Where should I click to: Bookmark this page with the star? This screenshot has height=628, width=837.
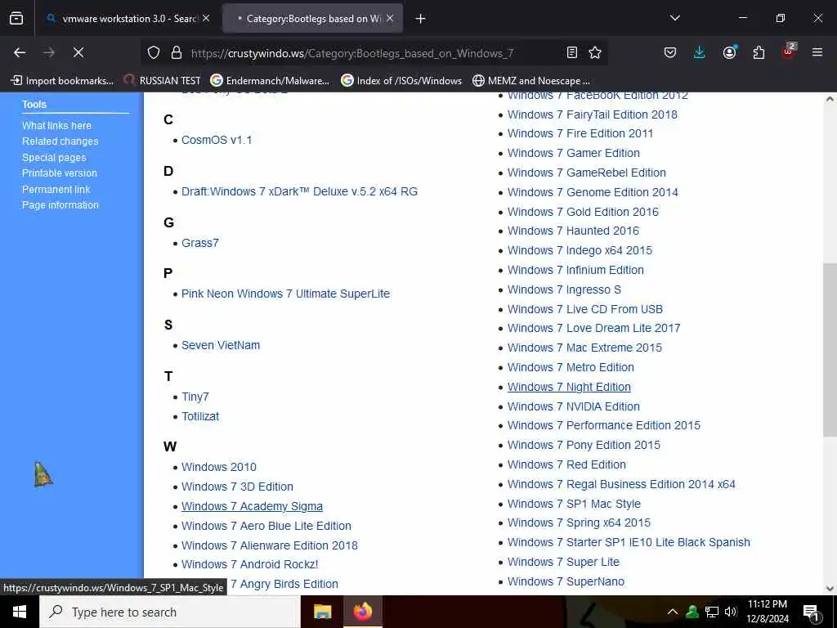pos(595,52)
